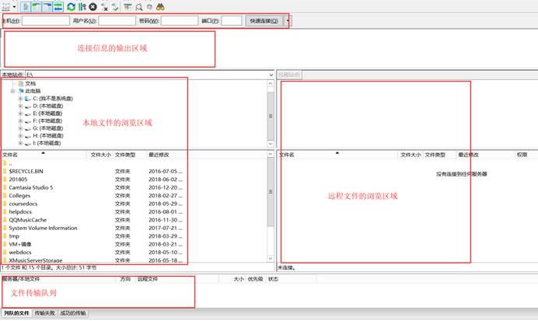
Task: Expand the D: (本地磁盘) tree node
Action: (21, 106)
